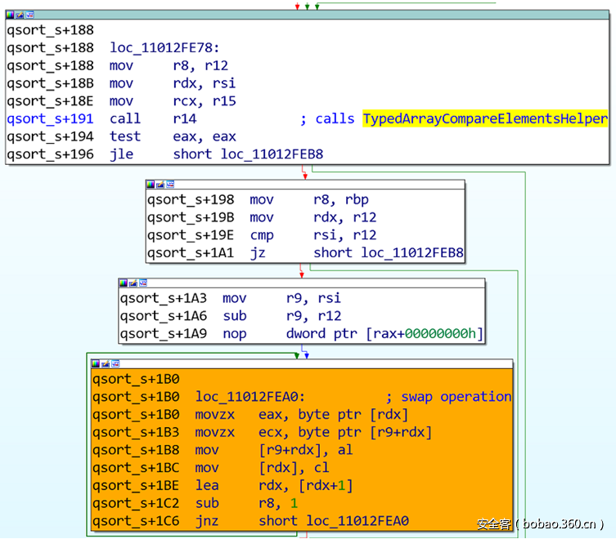Click pencil edit icon on orange swap block
Screen dimensions: 616x539
[106, 363]
